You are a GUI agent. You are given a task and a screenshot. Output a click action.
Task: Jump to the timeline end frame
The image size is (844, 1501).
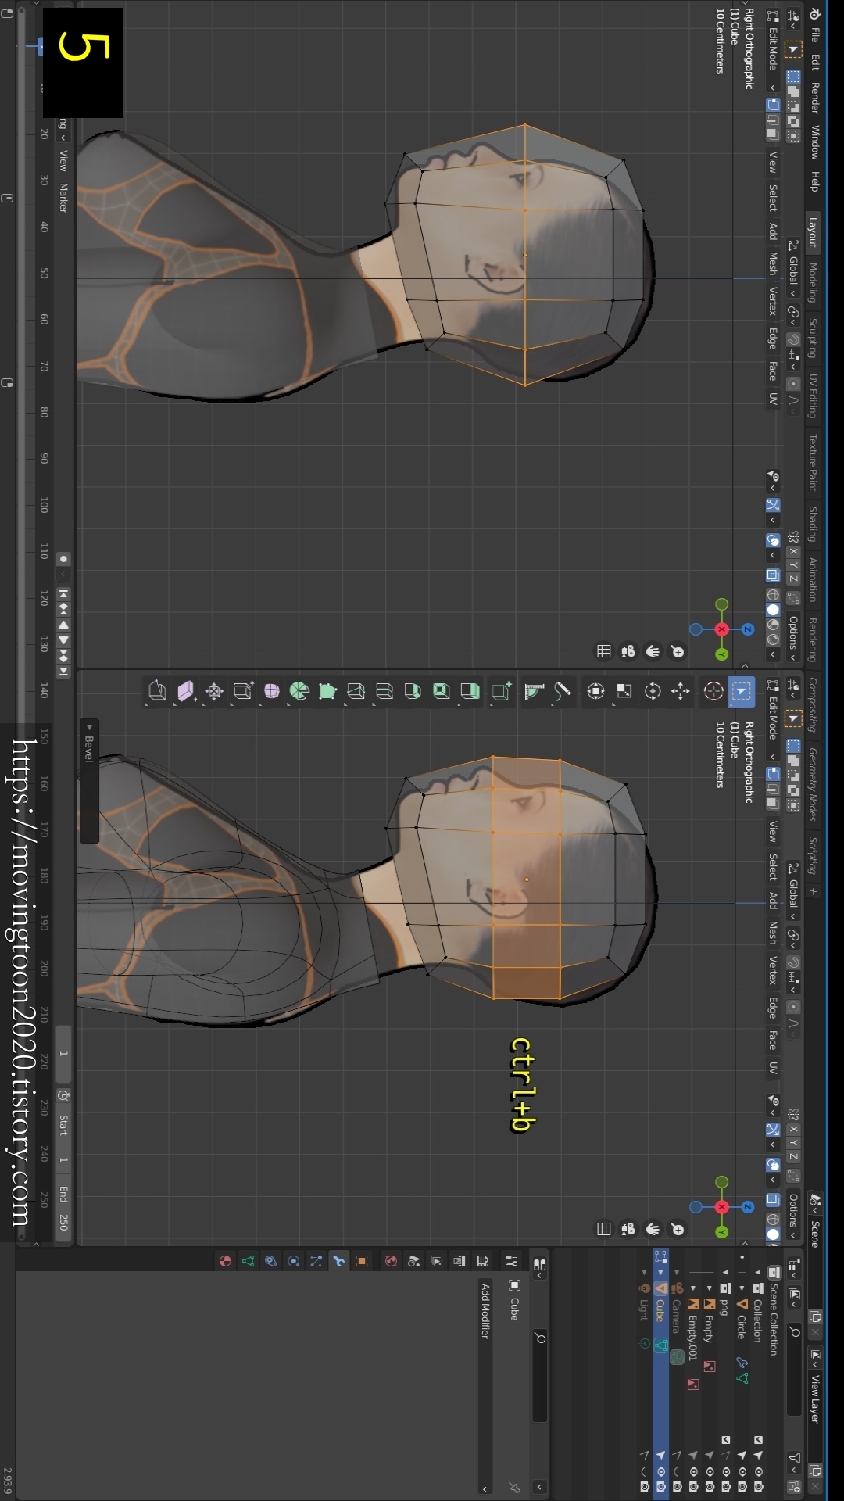coord(64,672)
